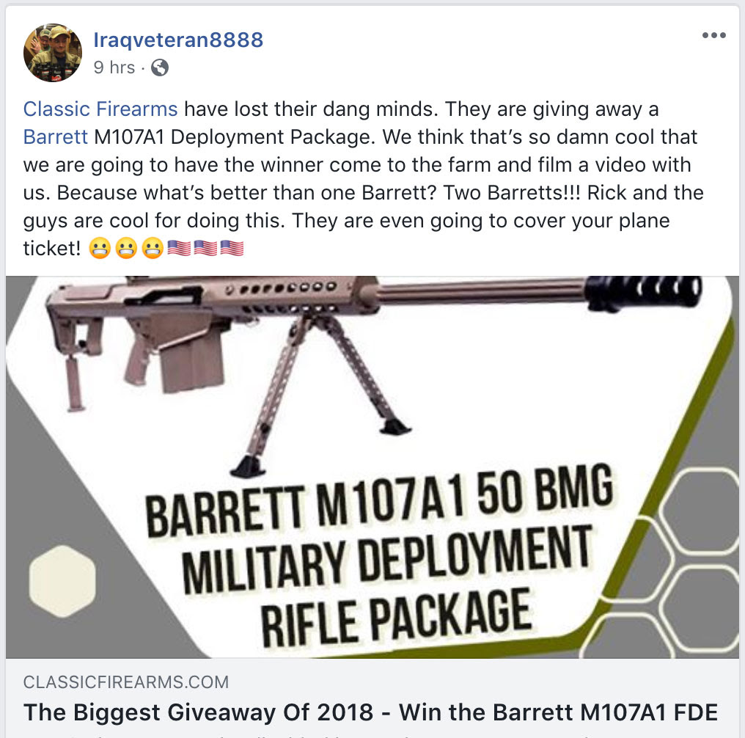Visit the Iraqveteran8888 page name link
Viewport: 745px width, 738px height.
pyautogui.click(x=178, y=40)
